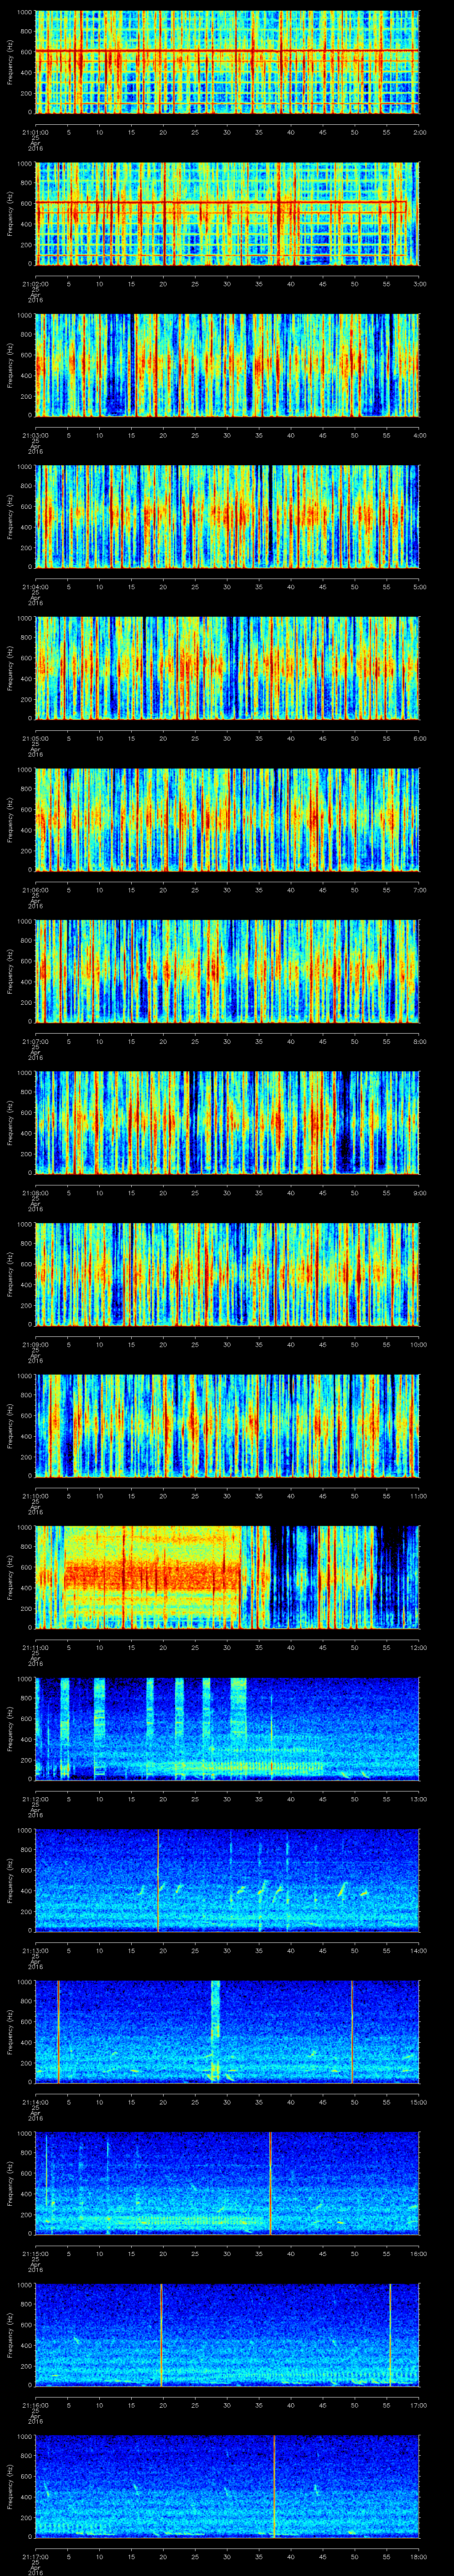Select the '21:17:00' start time label

[x=35, y=2555]
